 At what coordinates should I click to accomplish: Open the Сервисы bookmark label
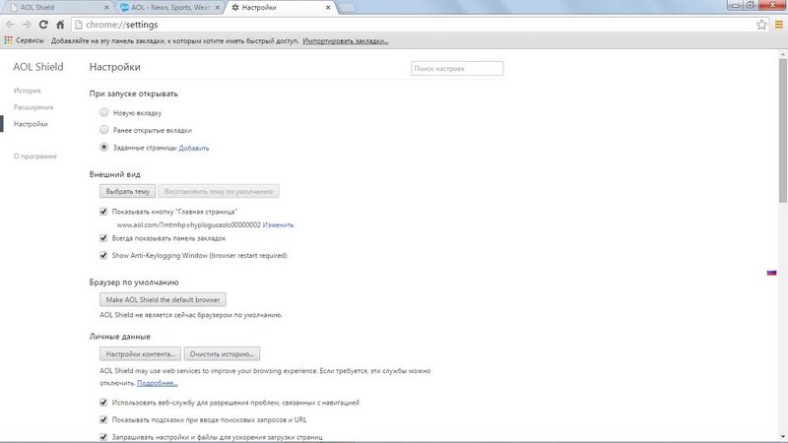pos(30,40)
